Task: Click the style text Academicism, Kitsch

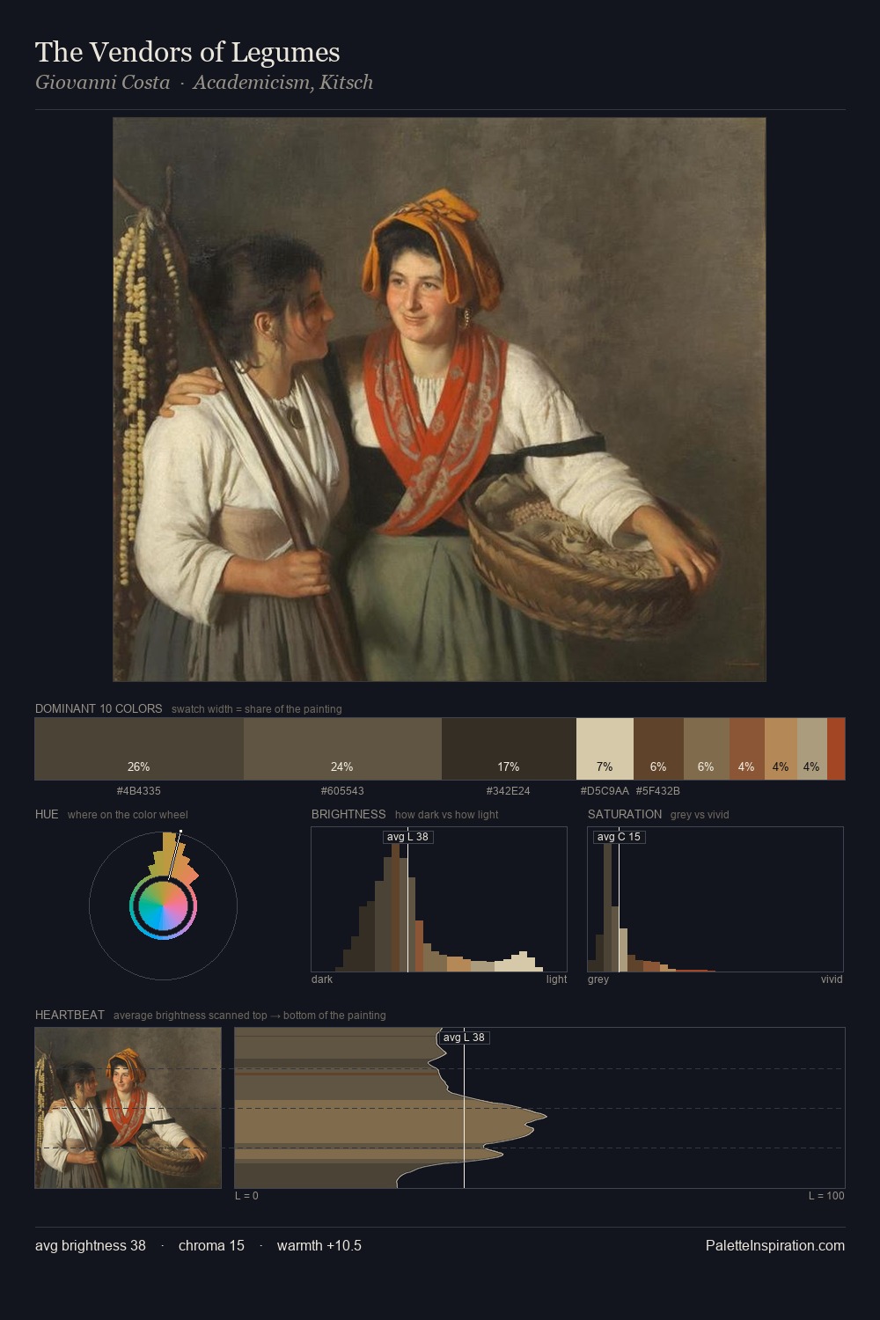Action: pos(282,83)
